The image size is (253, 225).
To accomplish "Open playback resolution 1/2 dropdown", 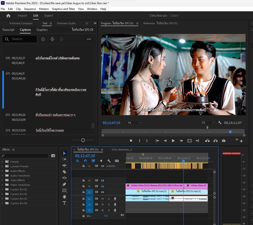I will pos(207,123).
